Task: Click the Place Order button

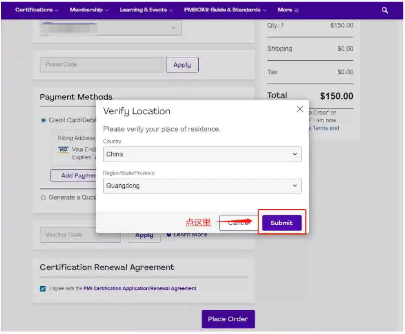Action: pyautogui.click(x=228, y=319)
